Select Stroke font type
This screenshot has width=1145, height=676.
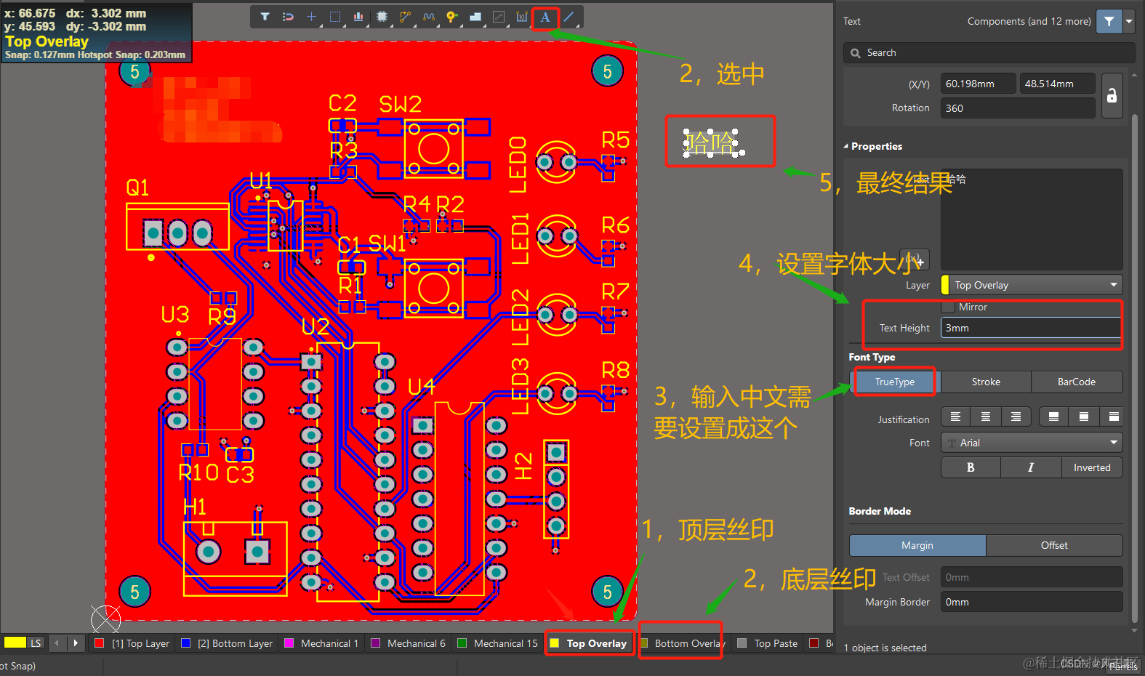pos(986,382)
